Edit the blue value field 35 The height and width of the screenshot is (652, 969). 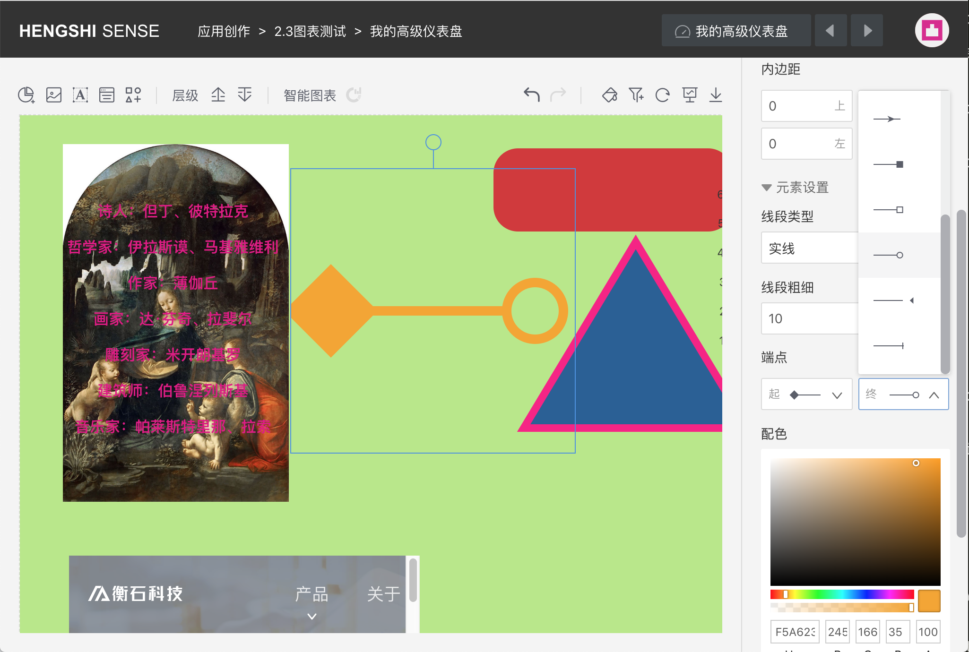(x=898, y=632)
